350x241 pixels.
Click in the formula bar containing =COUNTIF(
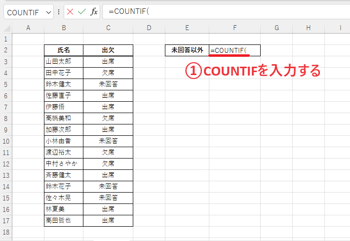(226, 11)
